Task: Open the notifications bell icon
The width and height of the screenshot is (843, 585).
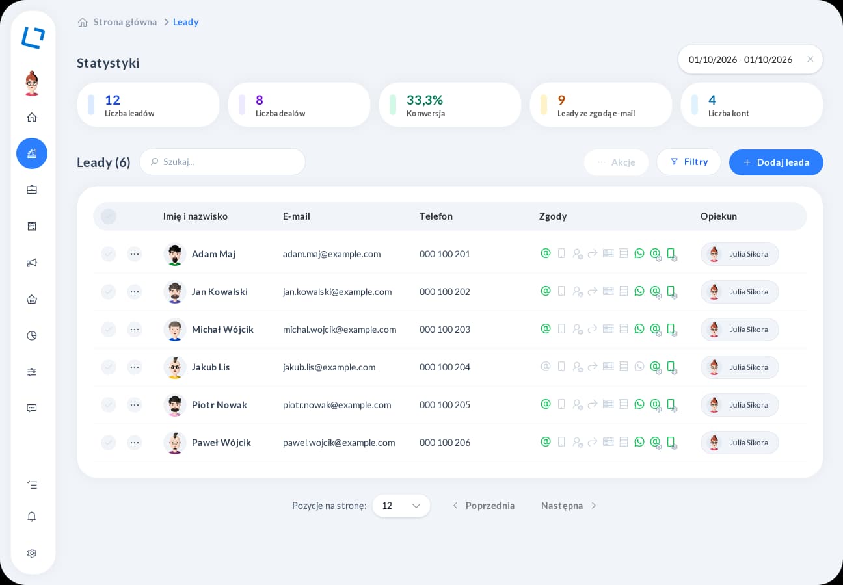Action: pos(32,516)
